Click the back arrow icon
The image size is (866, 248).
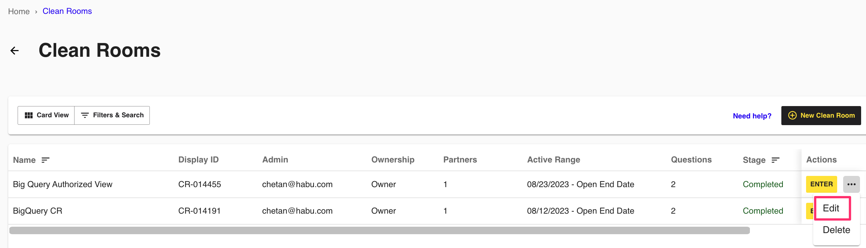15,51
